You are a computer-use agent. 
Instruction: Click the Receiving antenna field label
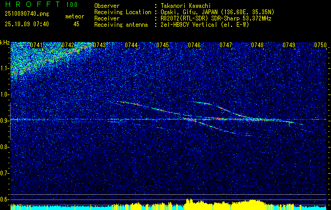[x=121, y=25]
